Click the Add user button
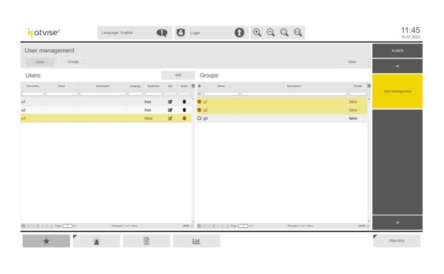Screen dimensions: 444x274 [x=178, y=75]
